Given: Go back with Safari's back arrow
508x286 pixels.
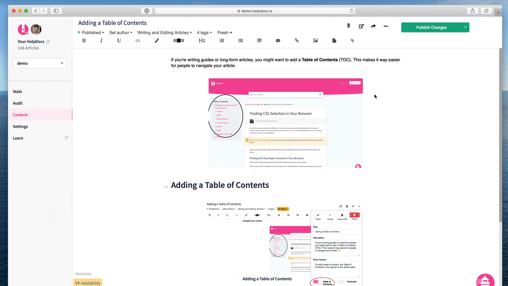Looking at the screenshot, I should click(x=36, y=11).
